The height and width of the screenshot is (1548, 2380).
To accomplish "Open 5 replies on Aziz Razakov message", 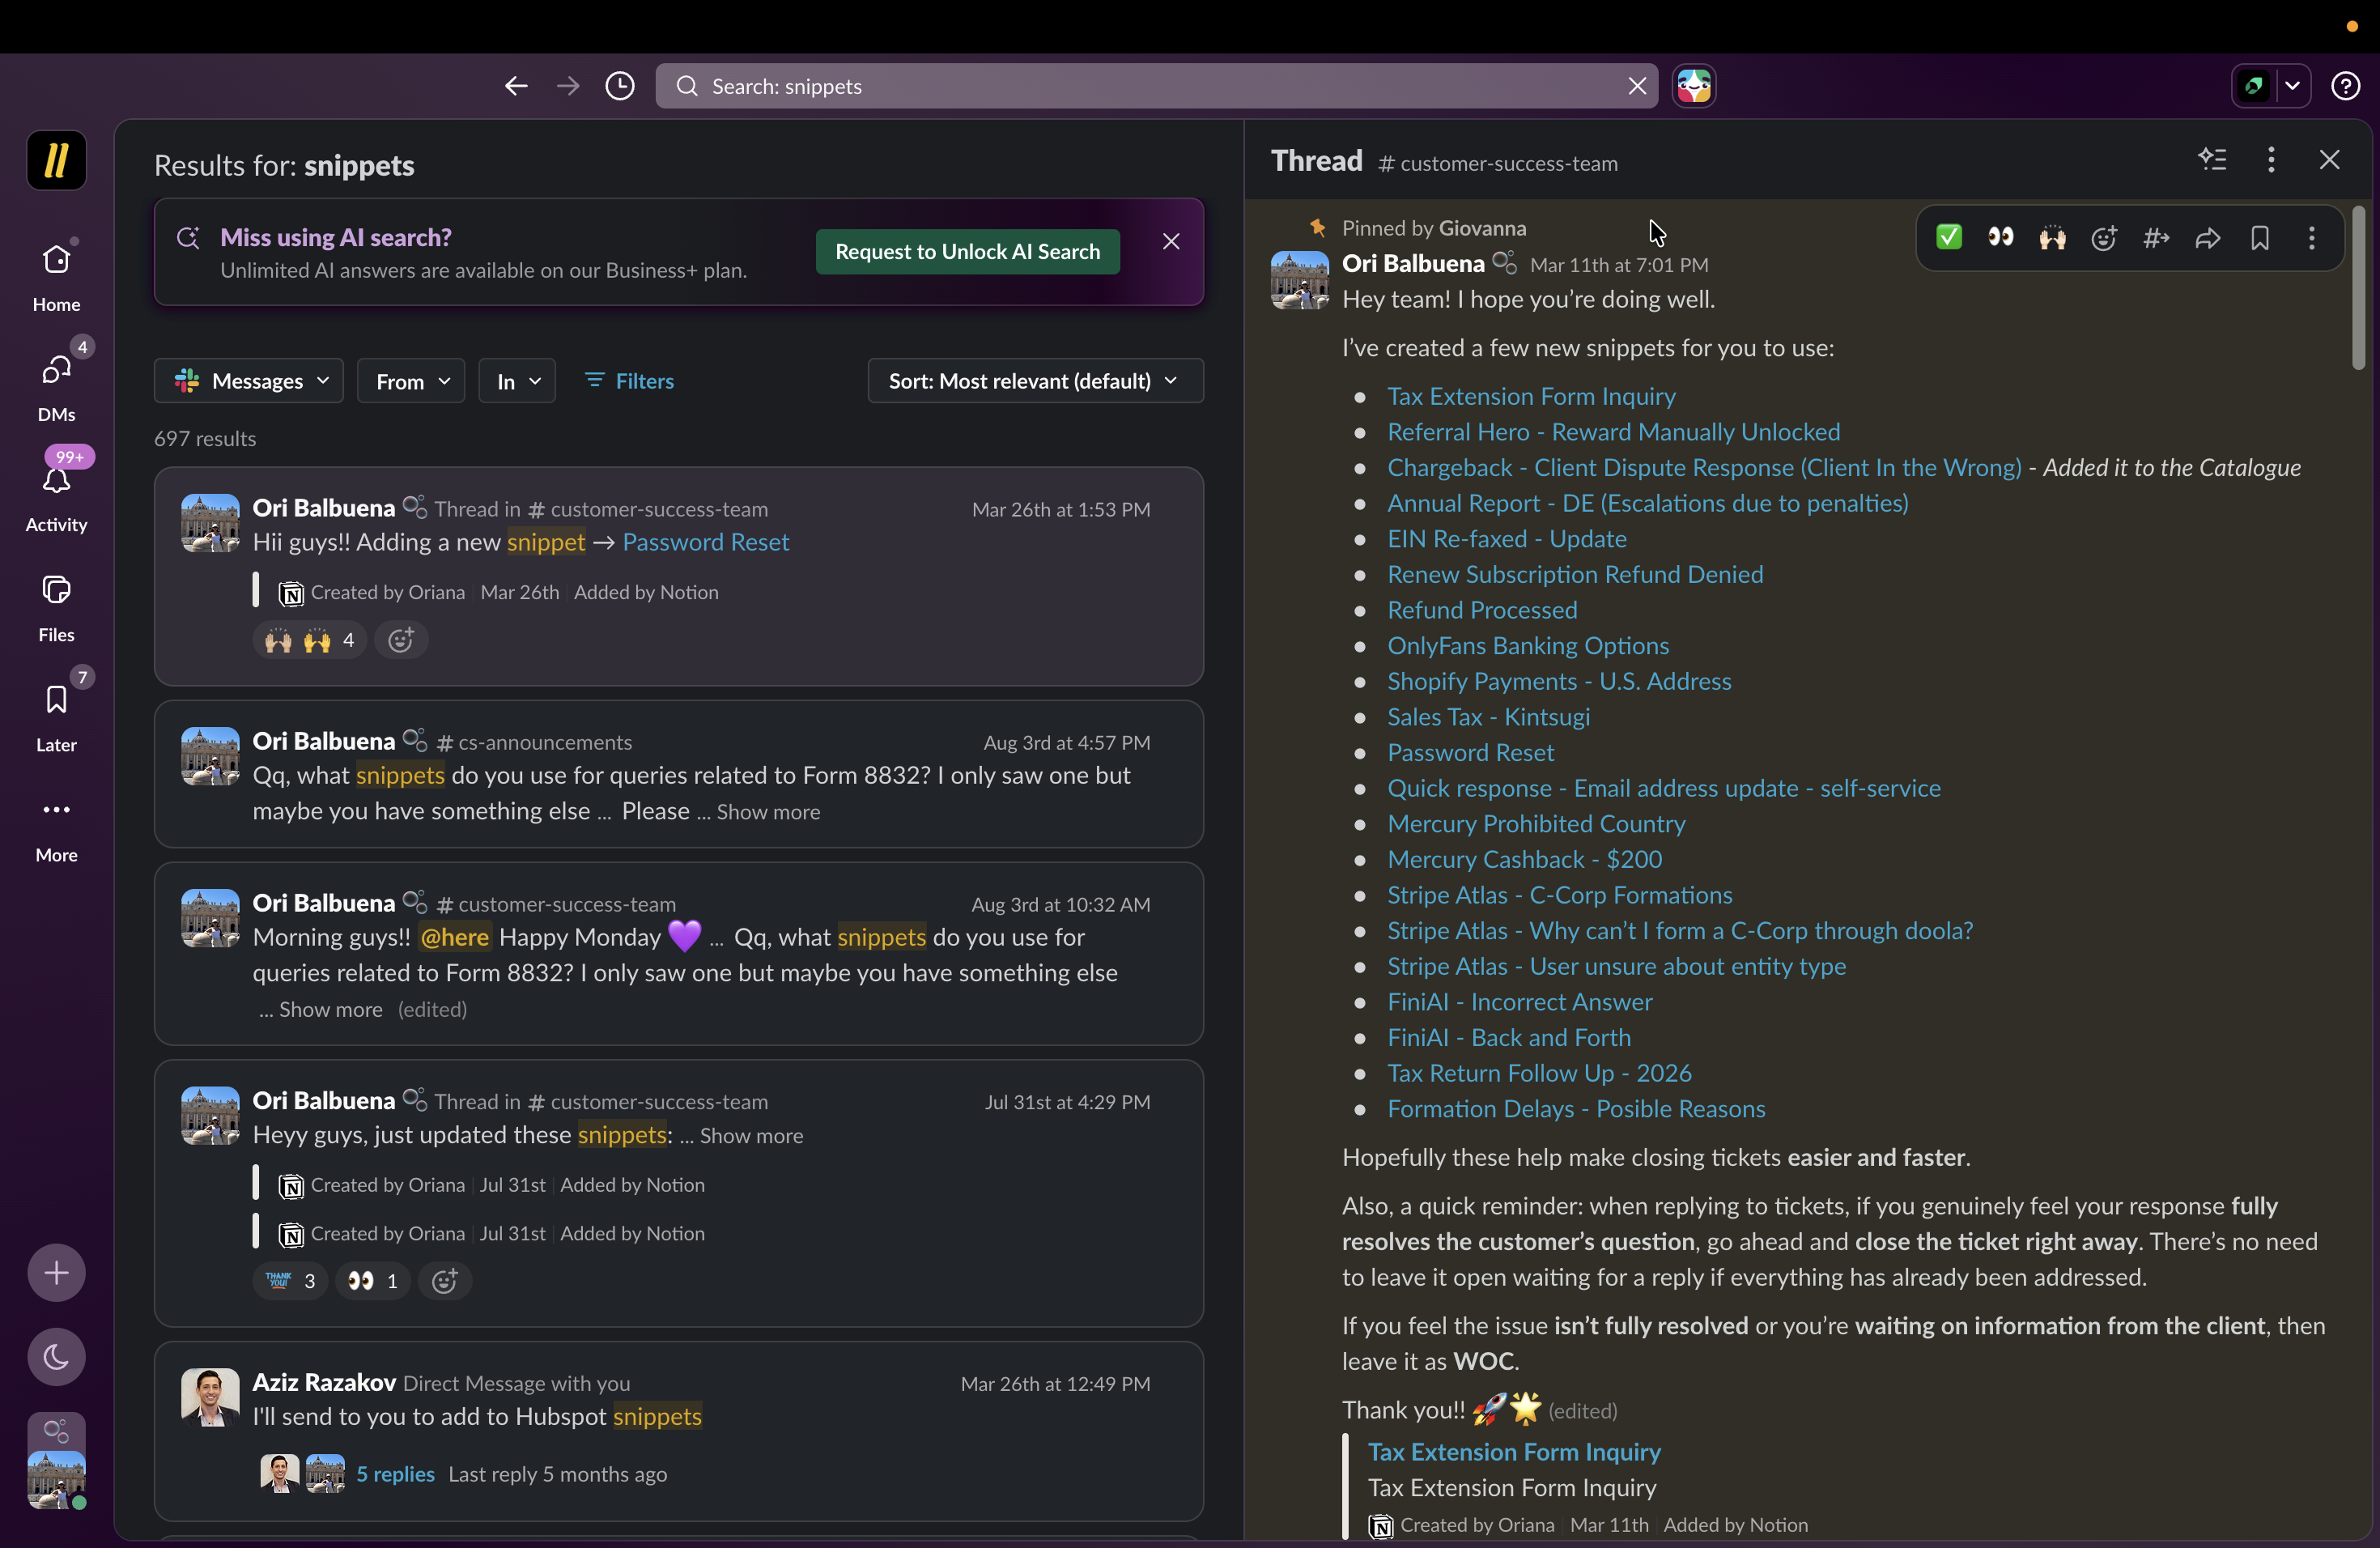I will tap(395, 1474).
